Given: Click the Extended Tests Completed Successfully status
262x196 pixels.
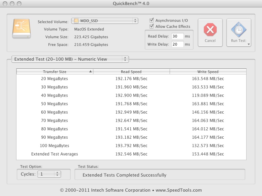Looking at the screenshot, I should [125, 175].
